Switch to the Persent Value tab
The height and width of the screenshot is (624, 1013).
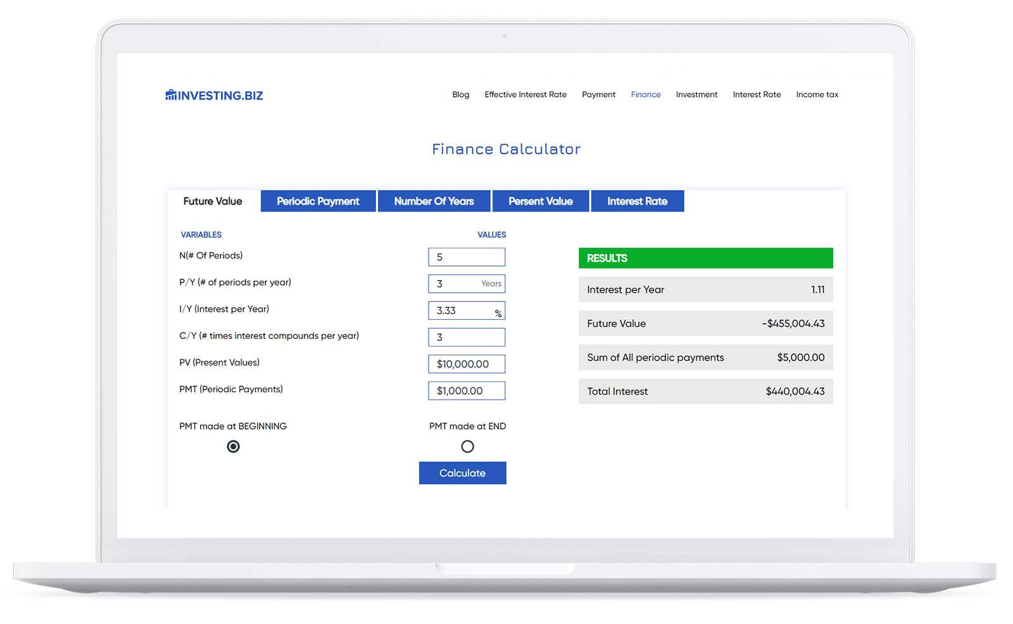[540, 201]
